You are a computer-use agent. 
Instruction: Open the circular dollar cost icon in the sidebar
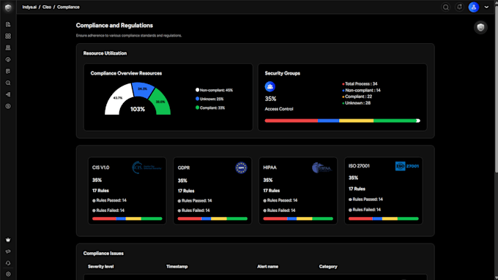tap(8, 106)
